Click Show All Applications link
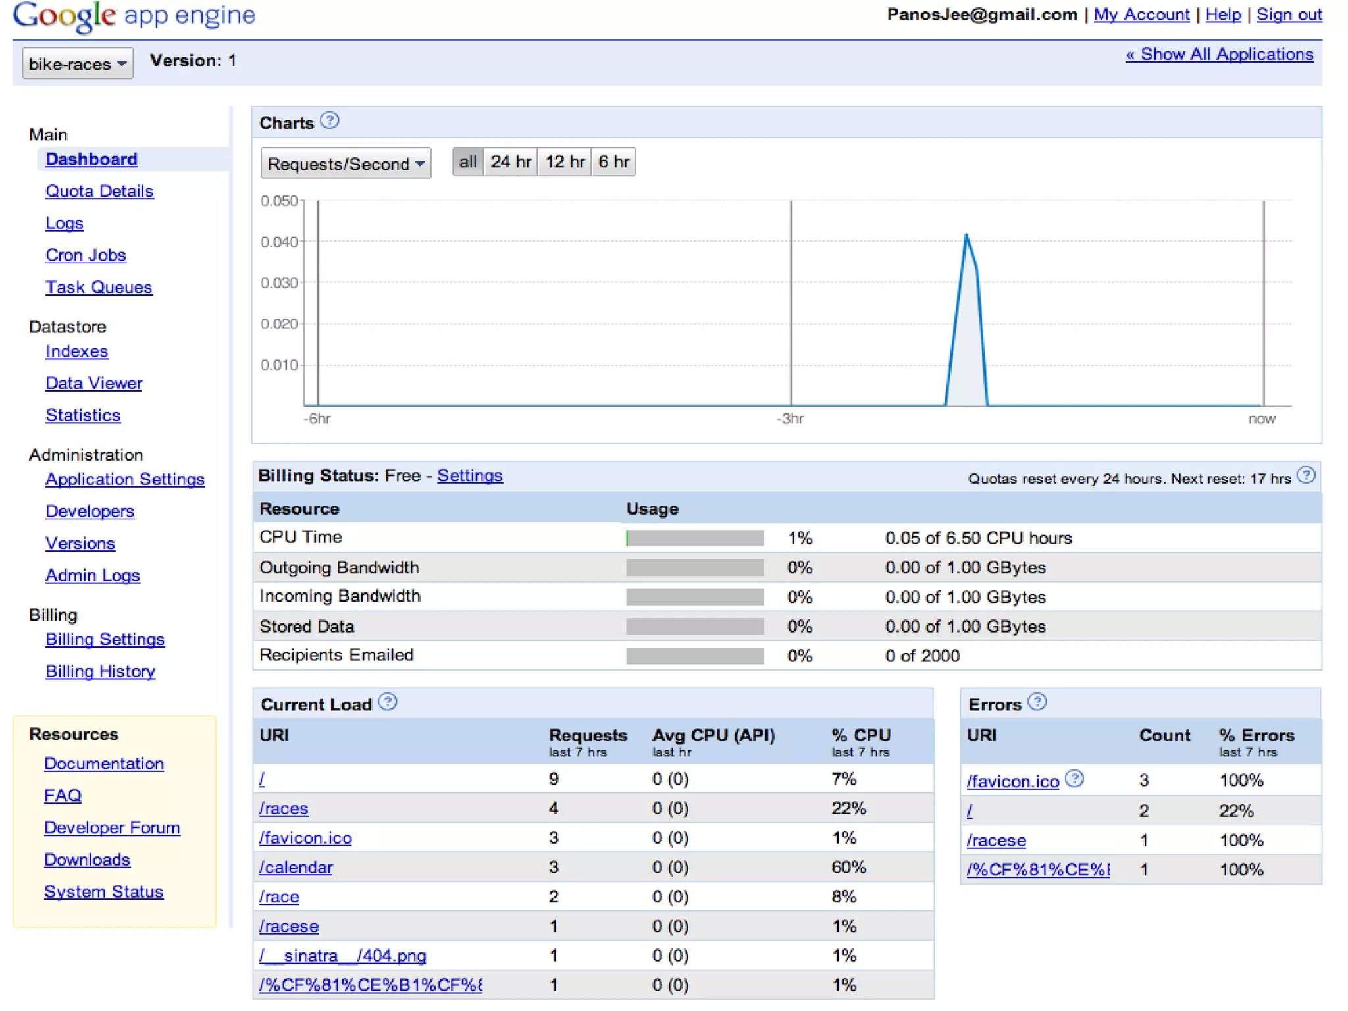 point(1219,54)
